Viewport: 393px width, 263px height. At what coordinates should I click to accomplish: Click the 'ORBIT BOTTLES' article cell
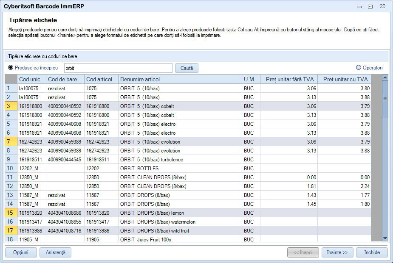180,168
